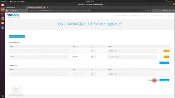
Task: Click the Name field in Add Records
Action: click(x=39, y=74)
